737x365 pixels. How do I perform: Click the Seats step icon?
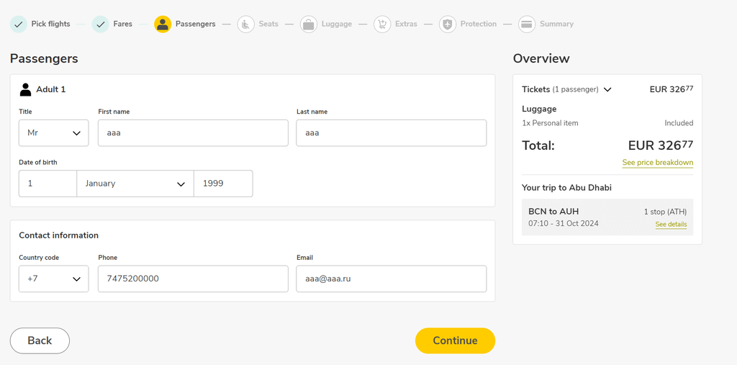pyautogui.click(x=246, y=24)
